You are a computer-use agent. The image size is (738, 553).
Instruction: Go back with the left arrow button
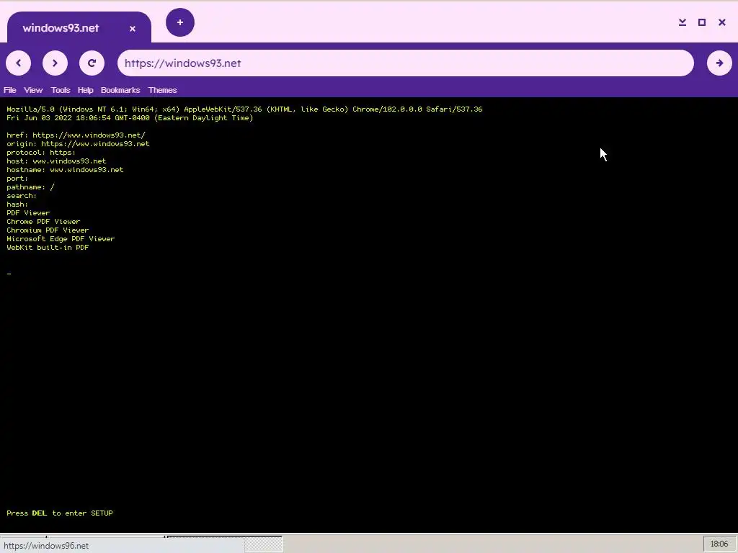(x=18, y=63)
